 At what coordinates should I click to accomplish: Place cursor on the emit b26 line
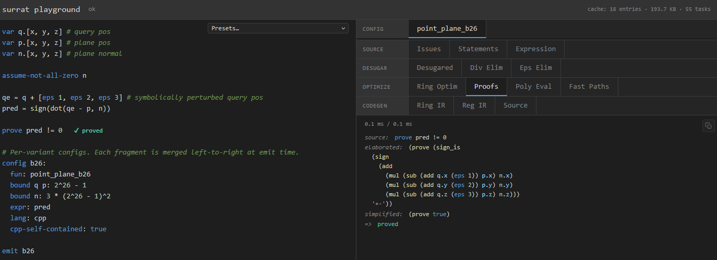click(18, 251)
